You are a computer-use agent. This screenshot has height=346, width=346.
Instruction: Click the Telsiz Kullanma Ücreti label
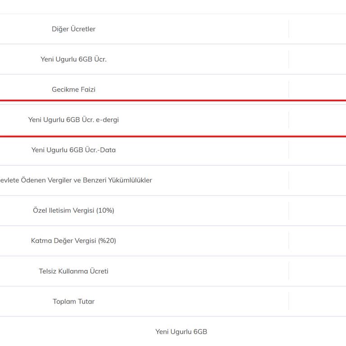(73, 271)
